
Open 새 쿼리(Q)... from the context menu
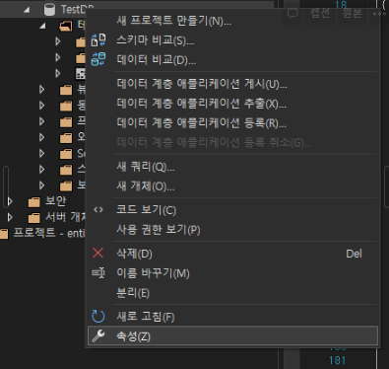[233, 167]
